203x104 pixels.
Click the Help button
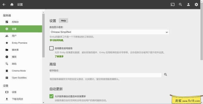(63, 21)
